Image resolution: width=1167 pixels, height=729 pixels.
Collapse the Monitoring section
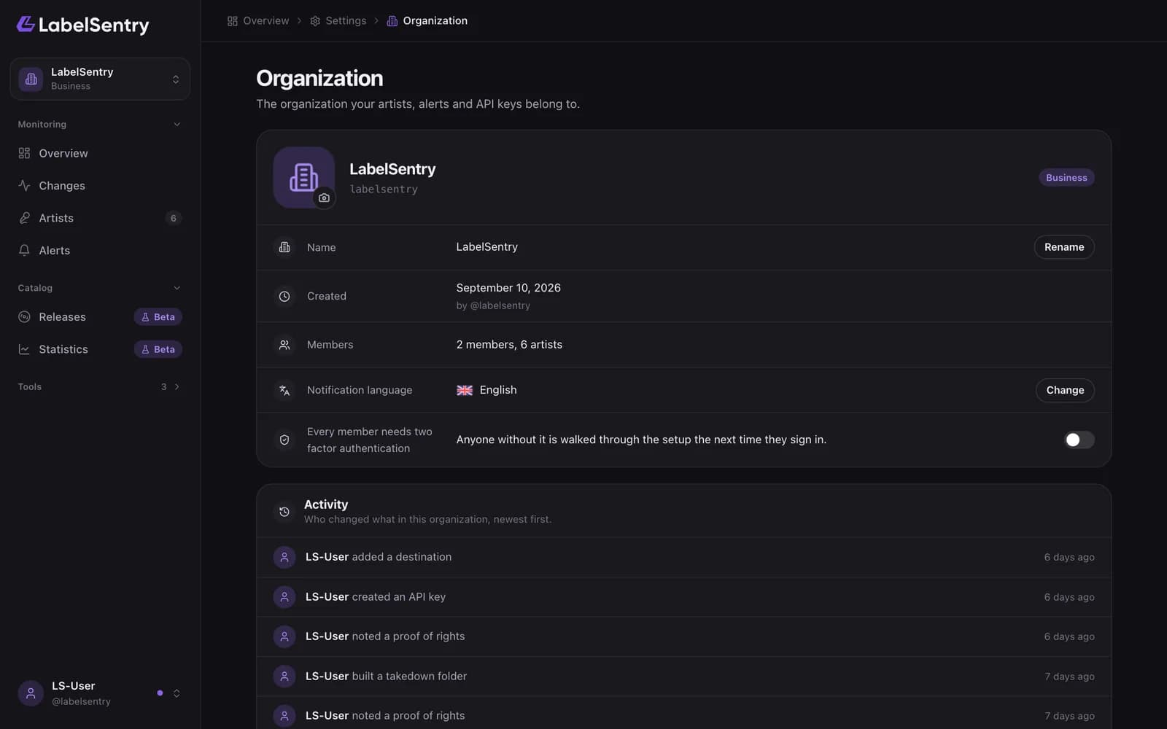(100, 125)
